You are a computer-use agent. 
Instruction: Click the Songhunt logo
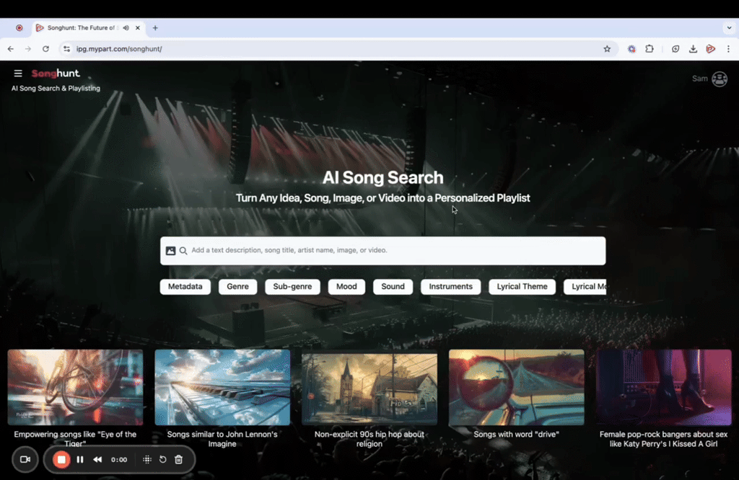(x=56, y=73)
